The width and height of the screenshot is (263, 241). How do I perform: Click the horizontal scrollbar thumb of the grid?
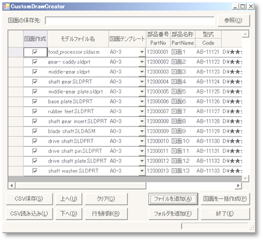pyautogui.click(x=81, y=185)
